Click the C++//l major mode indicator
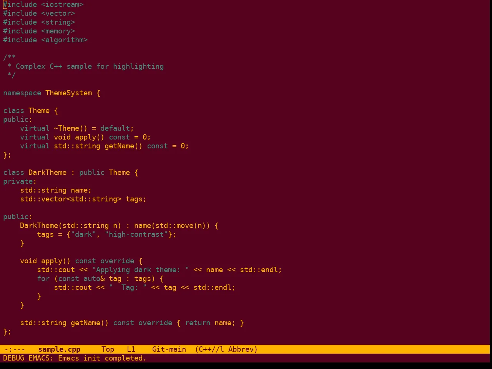This screenshot has width=492, height=369. tap(209, 349)
